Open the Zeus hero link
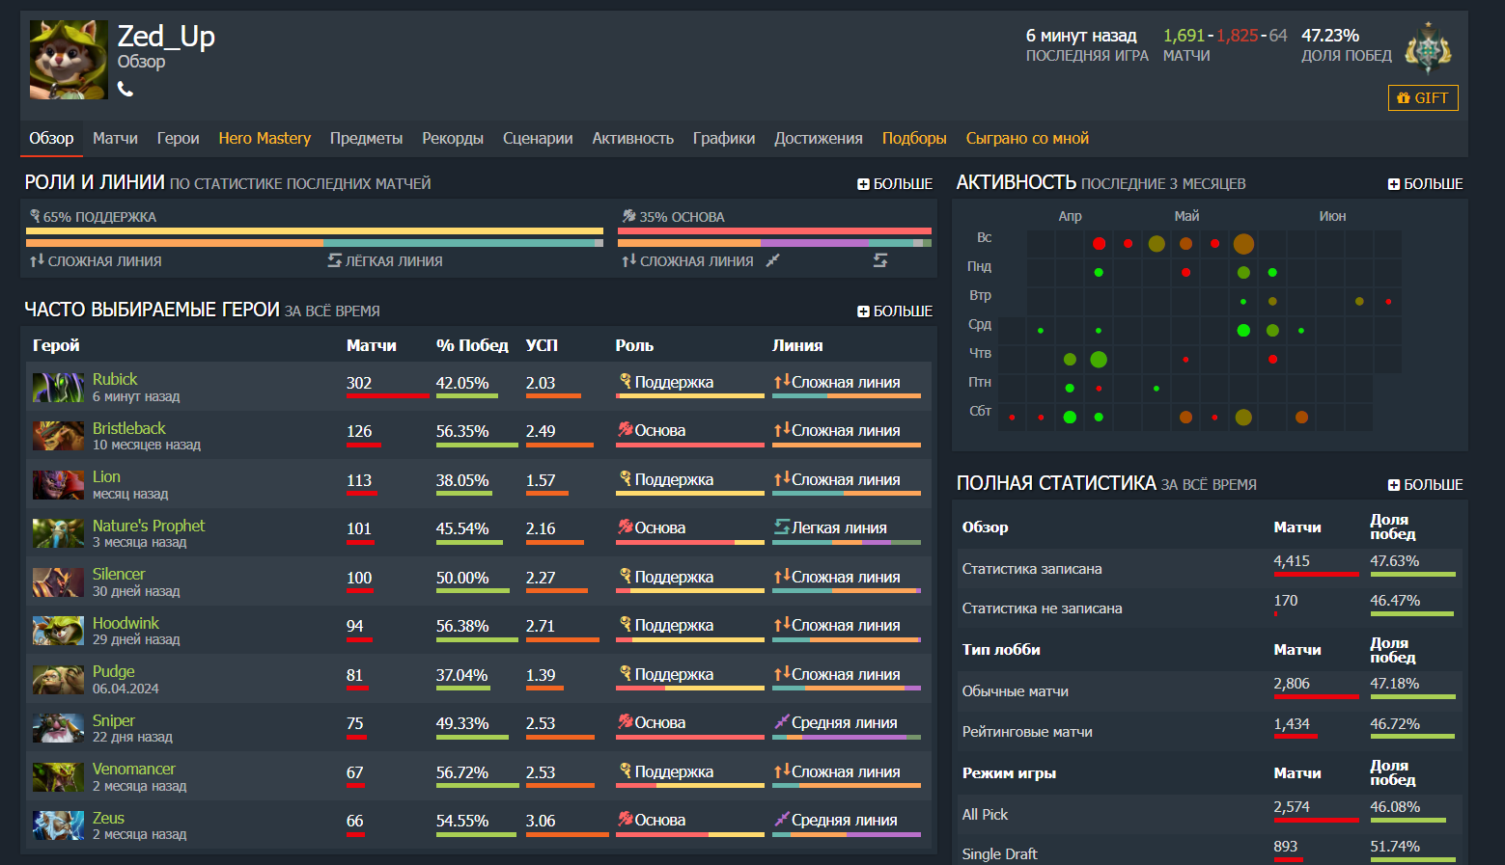Viewport: 1505px width, 865px height. [x=108, y=818]
